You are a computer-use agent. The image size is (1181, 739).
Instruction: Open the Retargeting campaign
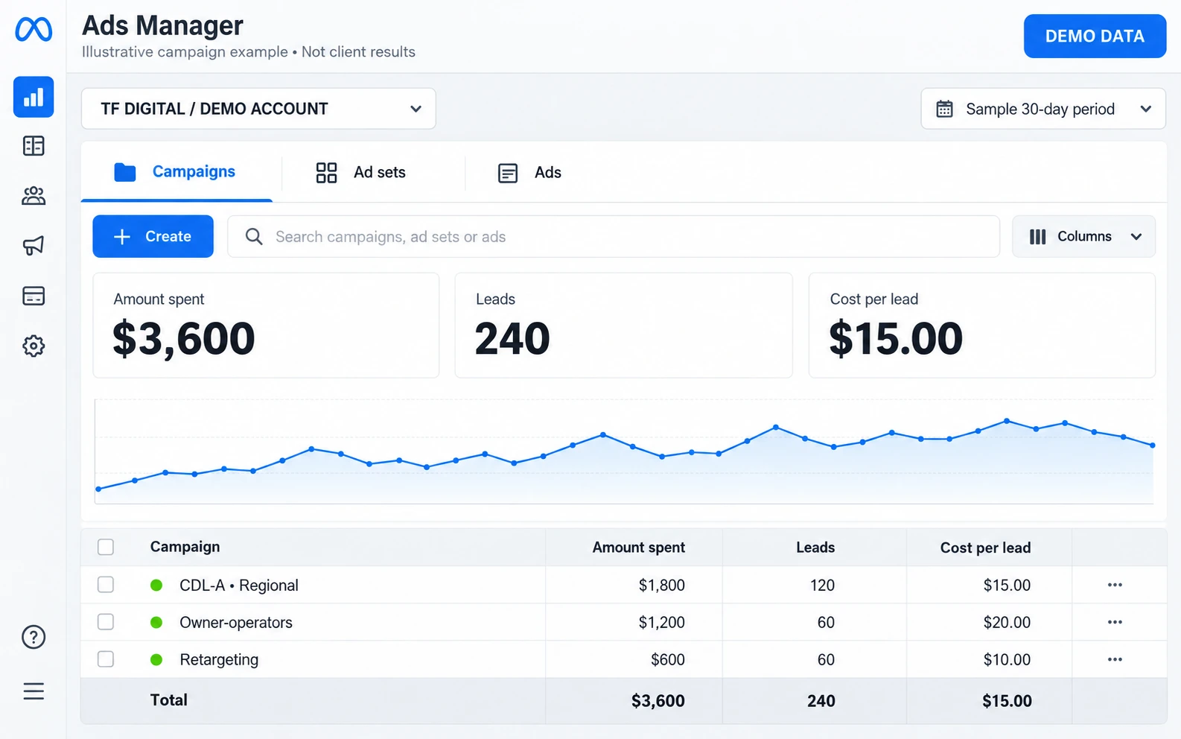click(x=219, y=660)
